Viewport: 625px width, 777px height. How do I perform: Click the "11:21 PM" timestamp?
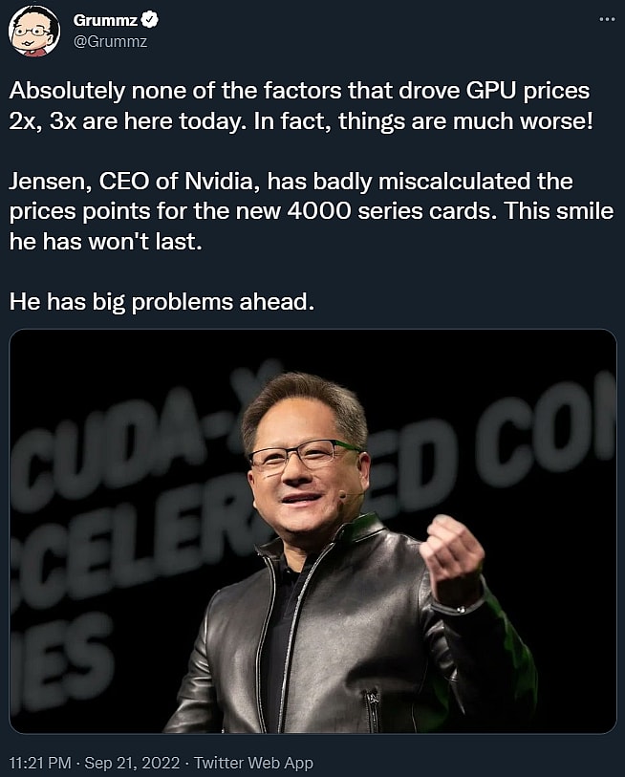click(x=41, y=764)
